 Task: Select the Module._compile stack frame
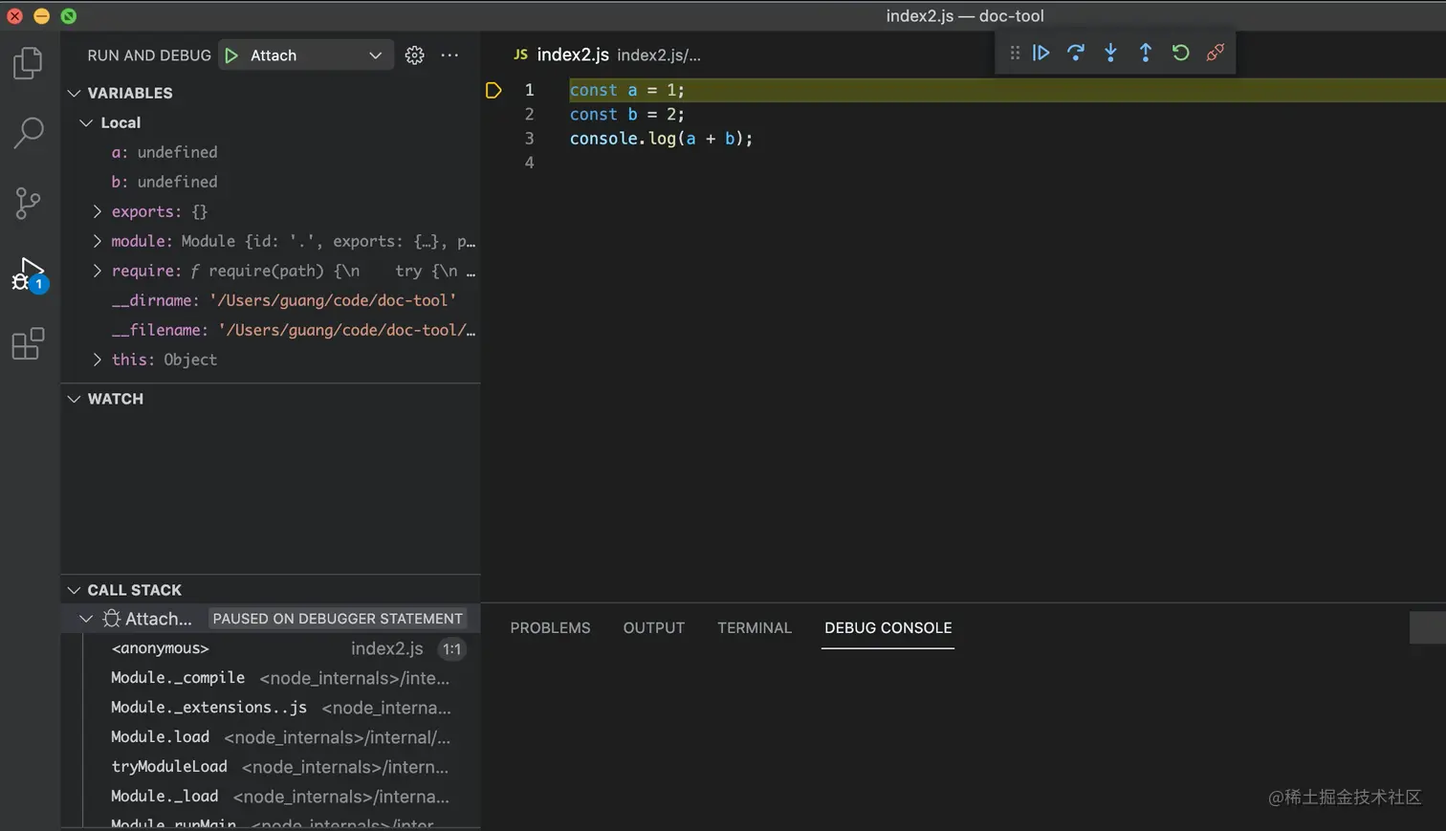(271, 678)
